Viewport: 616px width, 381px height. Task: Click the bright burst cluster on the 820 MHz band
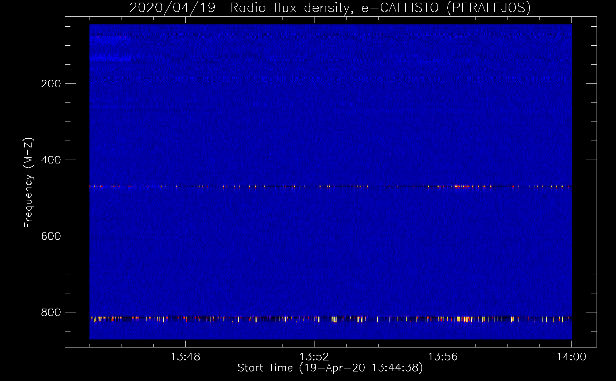click(464, 319)
